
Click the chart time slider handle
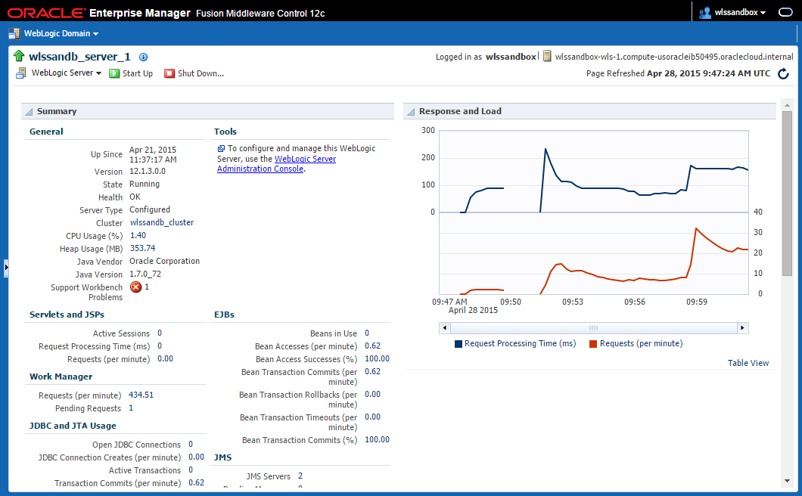coord(593,328)
